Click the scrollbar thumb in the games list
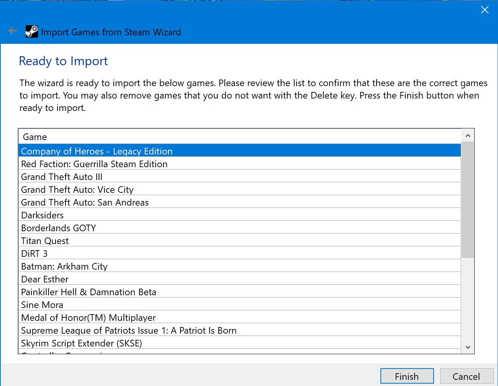The height and width of the screenshot is (386, 498). 468,200
